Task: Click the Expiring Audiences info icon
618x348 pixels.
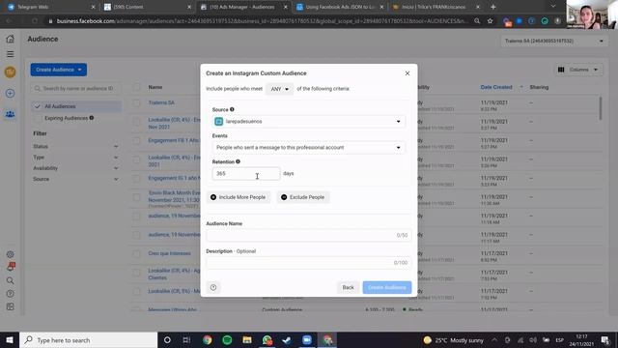Action: pyautogui.click(x=92, y=118)
